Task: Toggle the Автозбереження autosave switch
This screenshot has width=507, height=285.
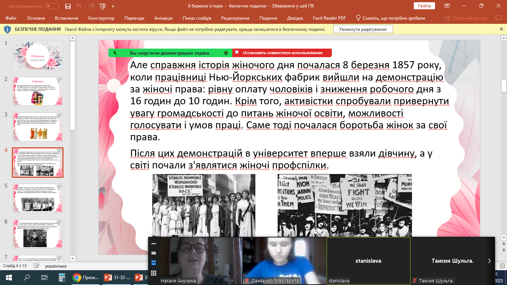Action: pos(52,6)
